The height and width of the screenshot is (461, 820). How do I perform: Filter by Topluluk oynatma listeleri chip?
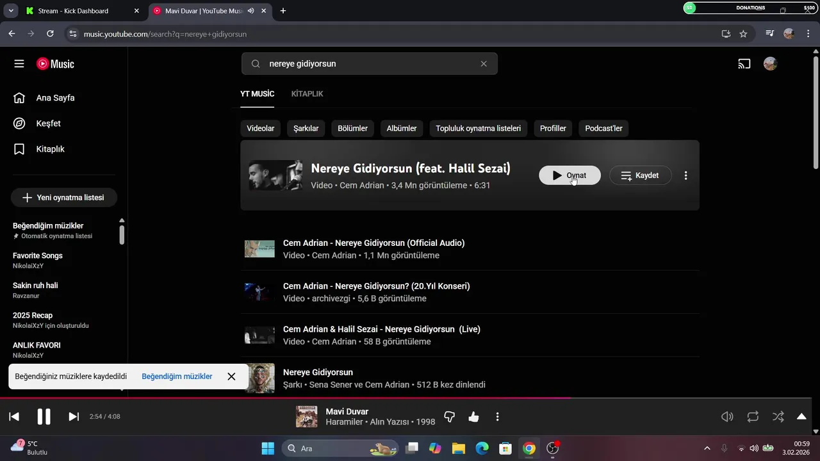coord(479,128)
